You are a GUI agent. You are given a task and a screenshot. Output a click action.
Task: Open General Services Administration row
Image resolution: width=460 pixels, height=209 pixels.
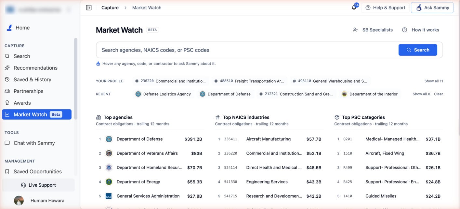[x=150, y=196]
